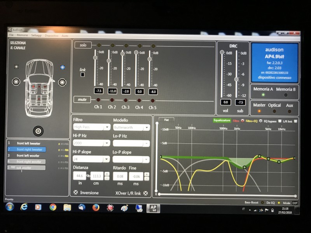Choose the Optical input source
This screenshot has width=311, height=233.
click(274, 111)
